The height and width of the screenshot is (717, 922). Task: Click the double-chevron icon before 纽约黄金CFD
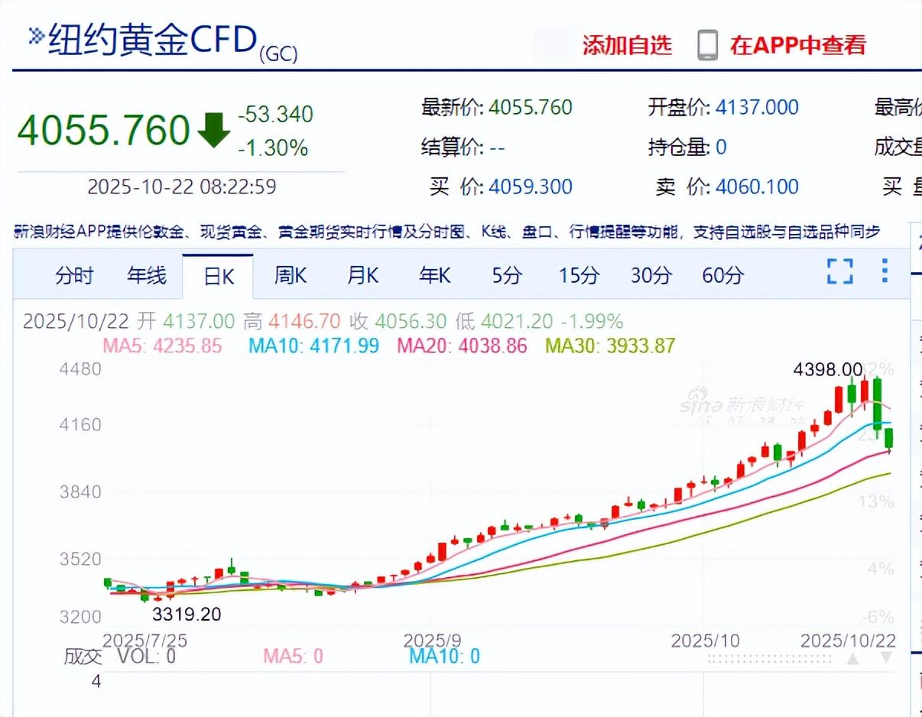tap(36, 37)
